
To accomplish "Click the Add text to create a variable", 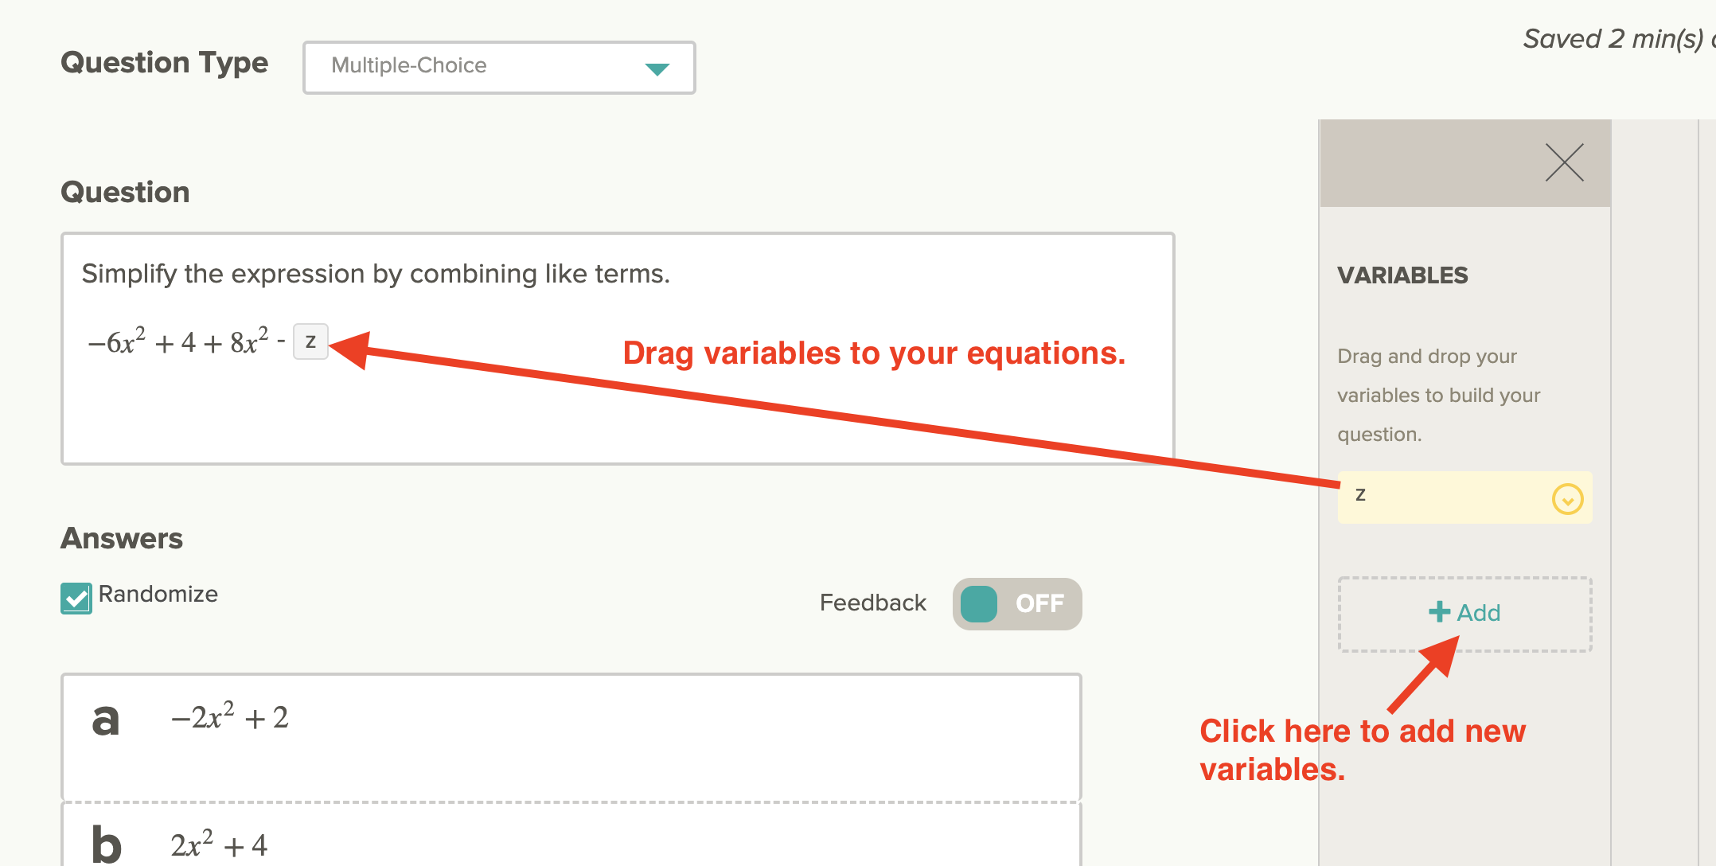I will point(1478,613).
